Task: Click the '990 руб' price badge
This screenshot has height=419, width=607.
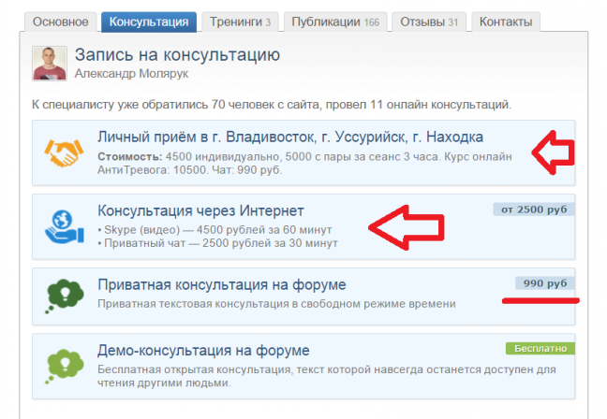Action: [x=545, y=282]
